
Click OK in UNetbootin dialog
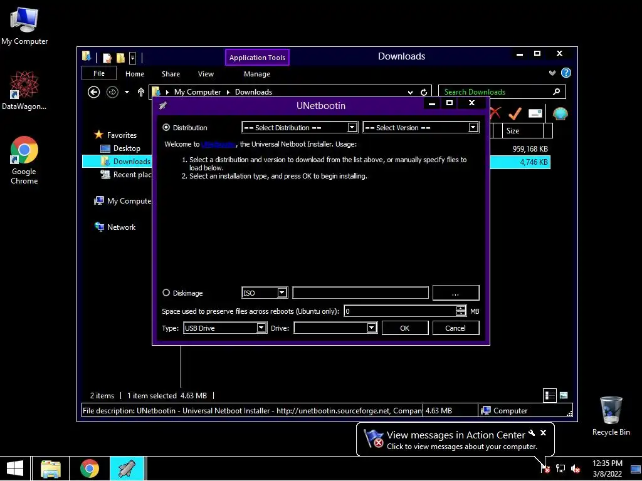pos(405,328)
